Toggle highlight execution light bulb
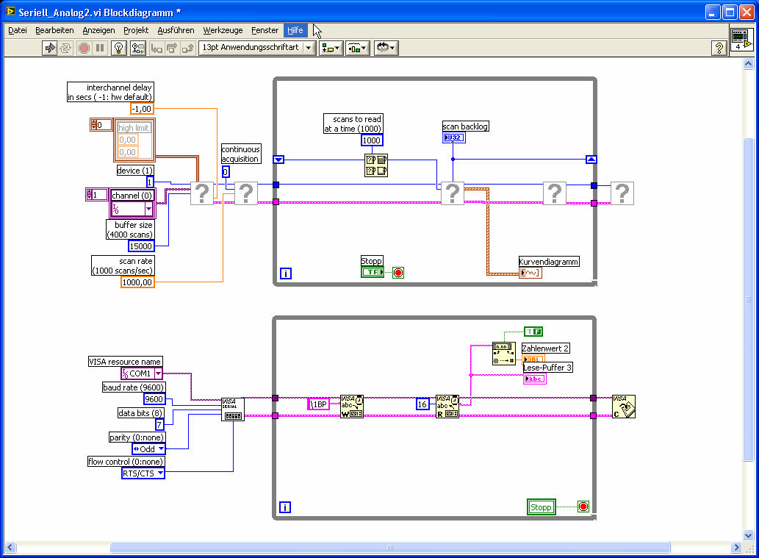The height and width of the screenshot is (558, 759). pyautogui.click(x=118, y=48)
